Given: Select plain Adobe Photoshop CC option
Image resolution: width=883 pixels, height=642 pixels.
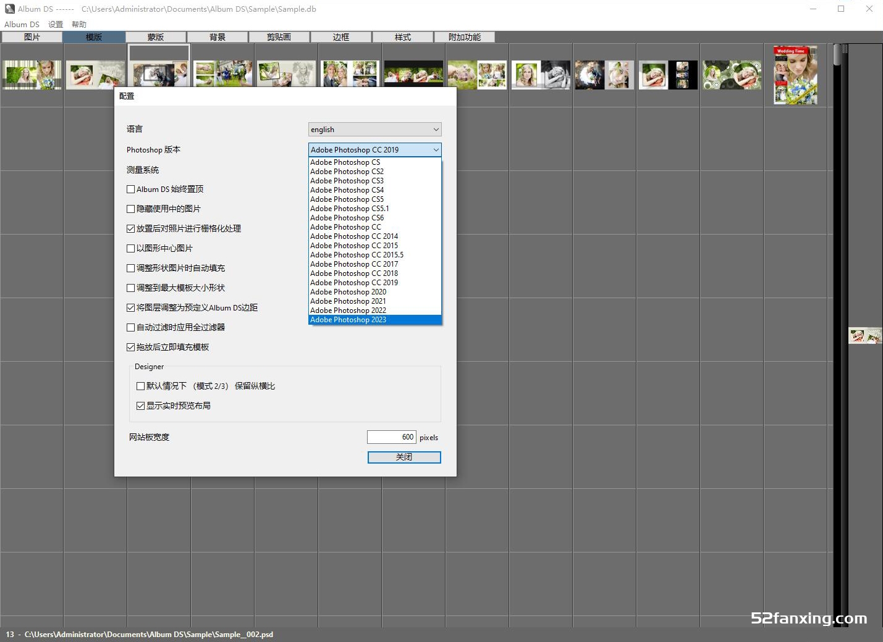Looking at the screenshot, I should pos(375,227).
